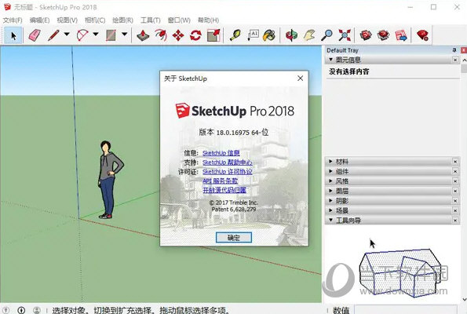Activate the Zoom magnifier tool
The height and width of the screenshot is (314, 467).
[327, 35]
